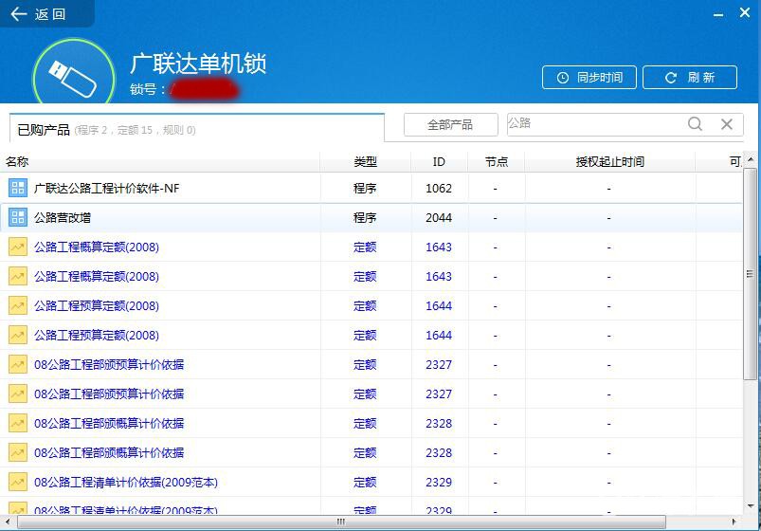
Task: Click the icon of second 08公路工程部颁概算计价依据
Action: click(x=18, y=453)
